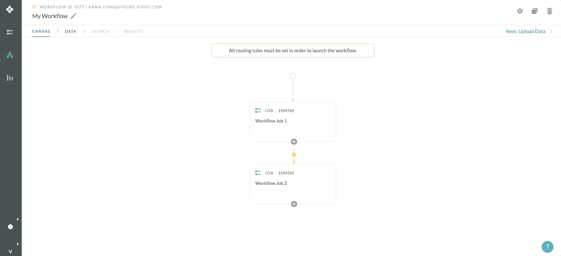Viewport: 561px width, 256px height.
Task: Select Workflow Job 2 card
Action: click(293, 185)
